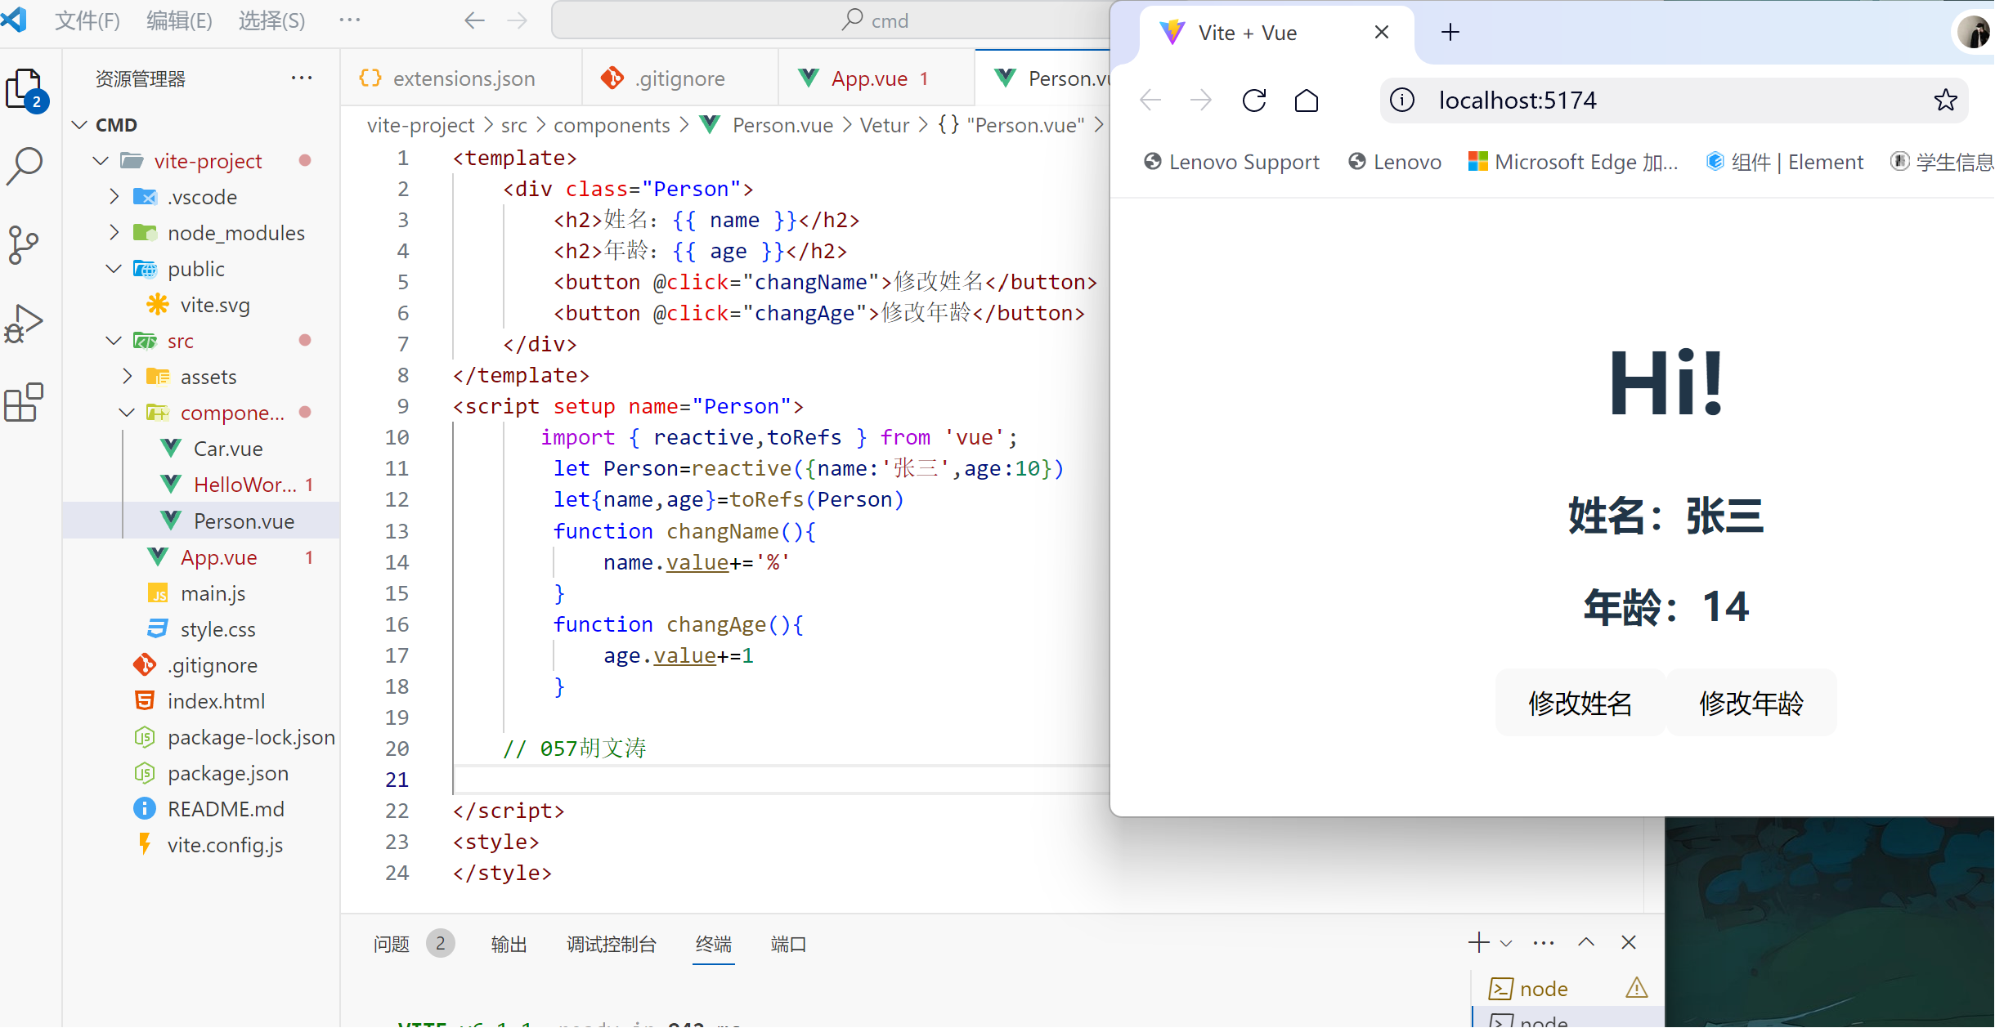Open the Search view in activity bar
This screenshot has width=1995, height=1028.
[x=25, y=166]
